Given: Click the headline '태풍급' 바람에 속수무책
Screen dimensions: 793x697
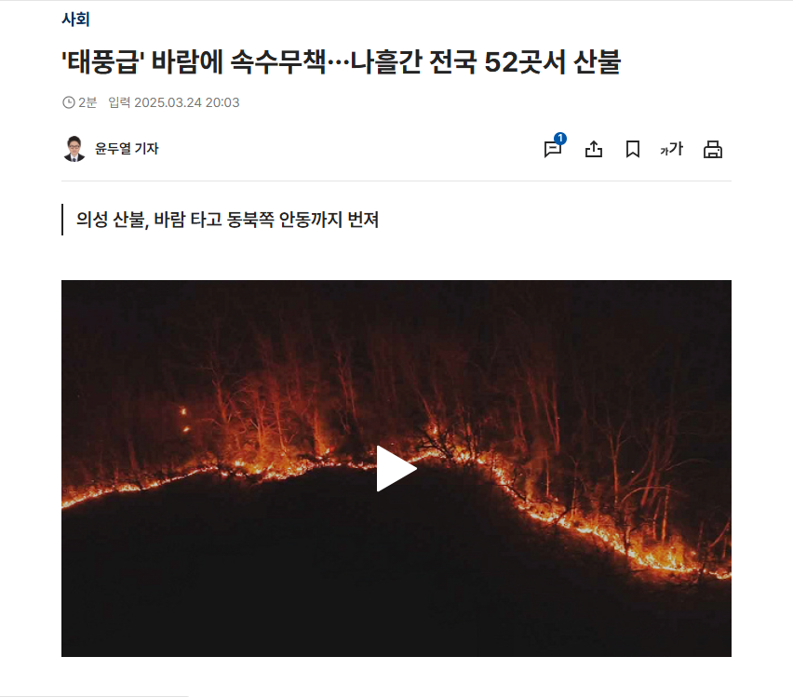Looking at the screenshot, I should (x=194, y=62).
